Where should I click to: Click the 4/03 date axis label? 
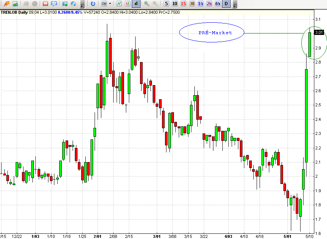(x=228, y=236)
